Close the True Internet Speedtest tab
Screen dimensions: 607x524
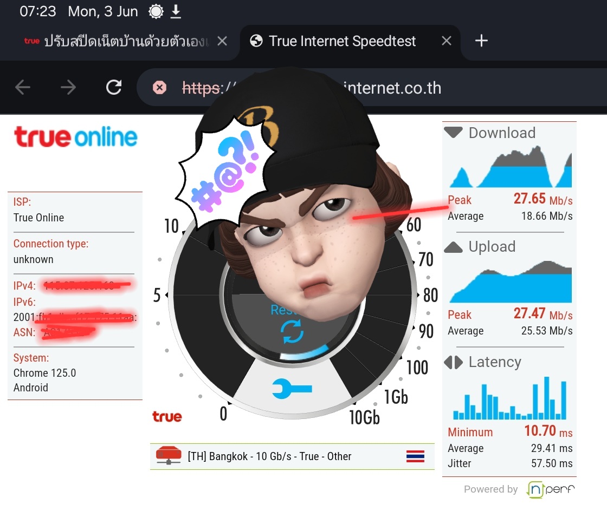point(447,41)
